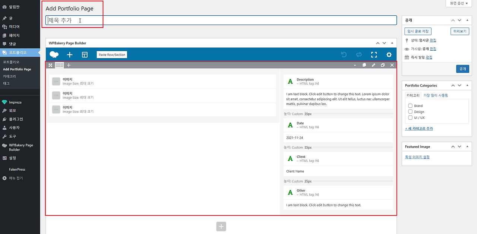Clone the row with duplicate icon
The height and width of the screenshot is (234, 477).
pos(383,65)
